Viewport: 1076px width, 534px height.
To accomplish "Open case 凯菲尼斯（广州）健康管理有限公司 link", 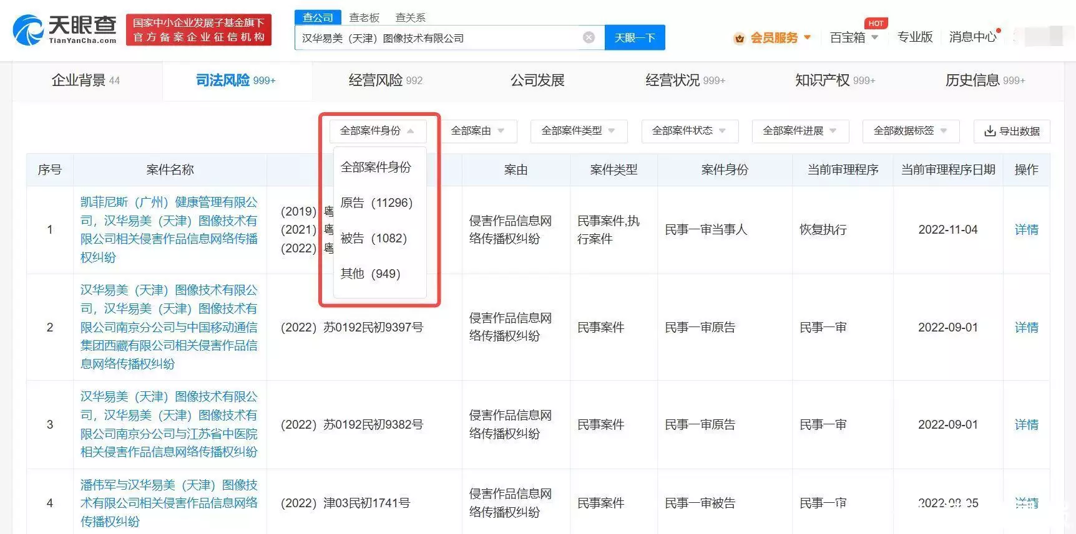I will [x=169, y=229].
